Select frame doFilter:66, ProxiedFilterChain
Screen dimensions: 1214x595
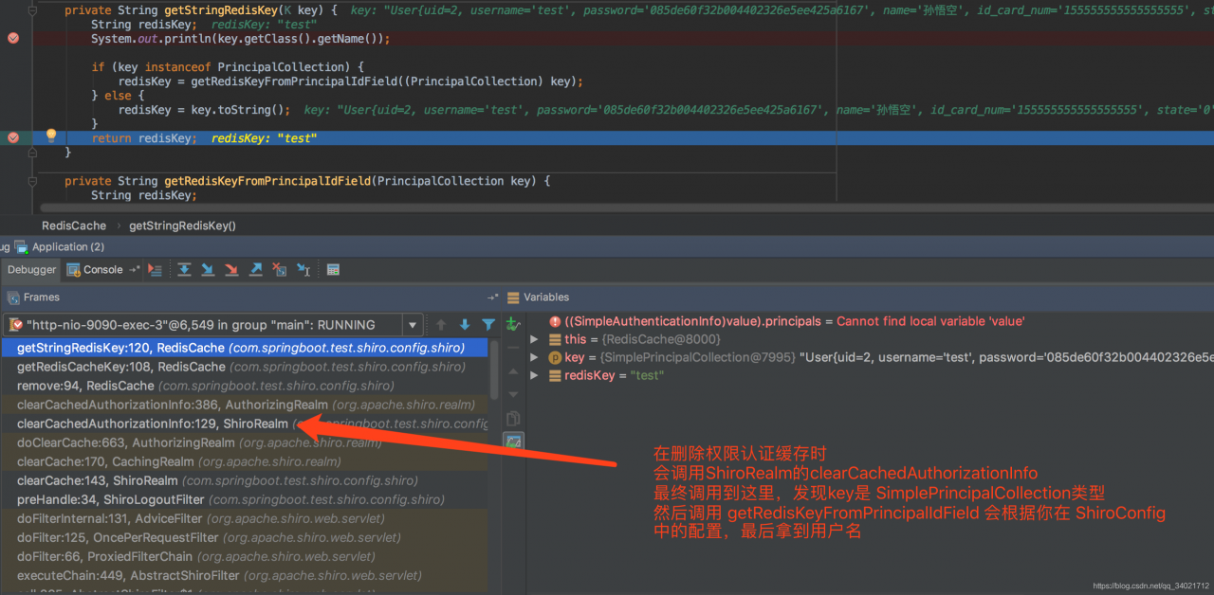coord(245,556)
